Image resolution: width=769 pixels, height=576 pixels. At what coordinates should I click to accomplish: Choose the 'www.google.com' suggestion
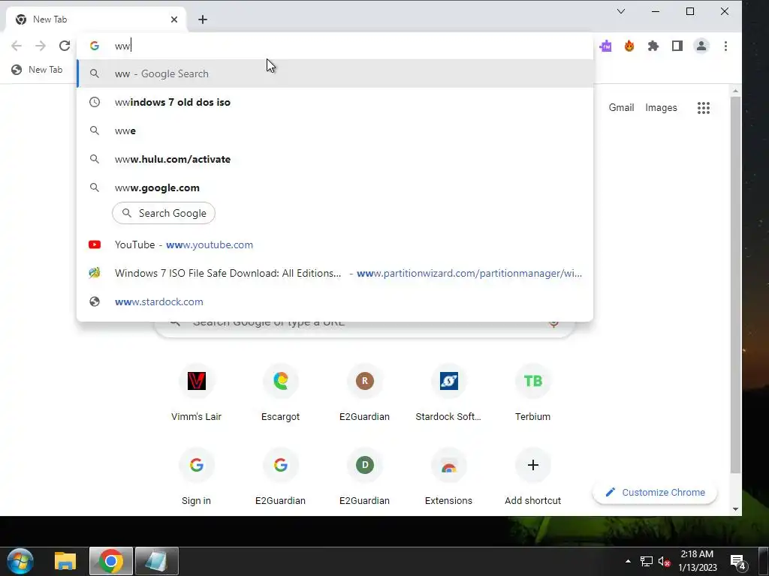tap(335, 187)
